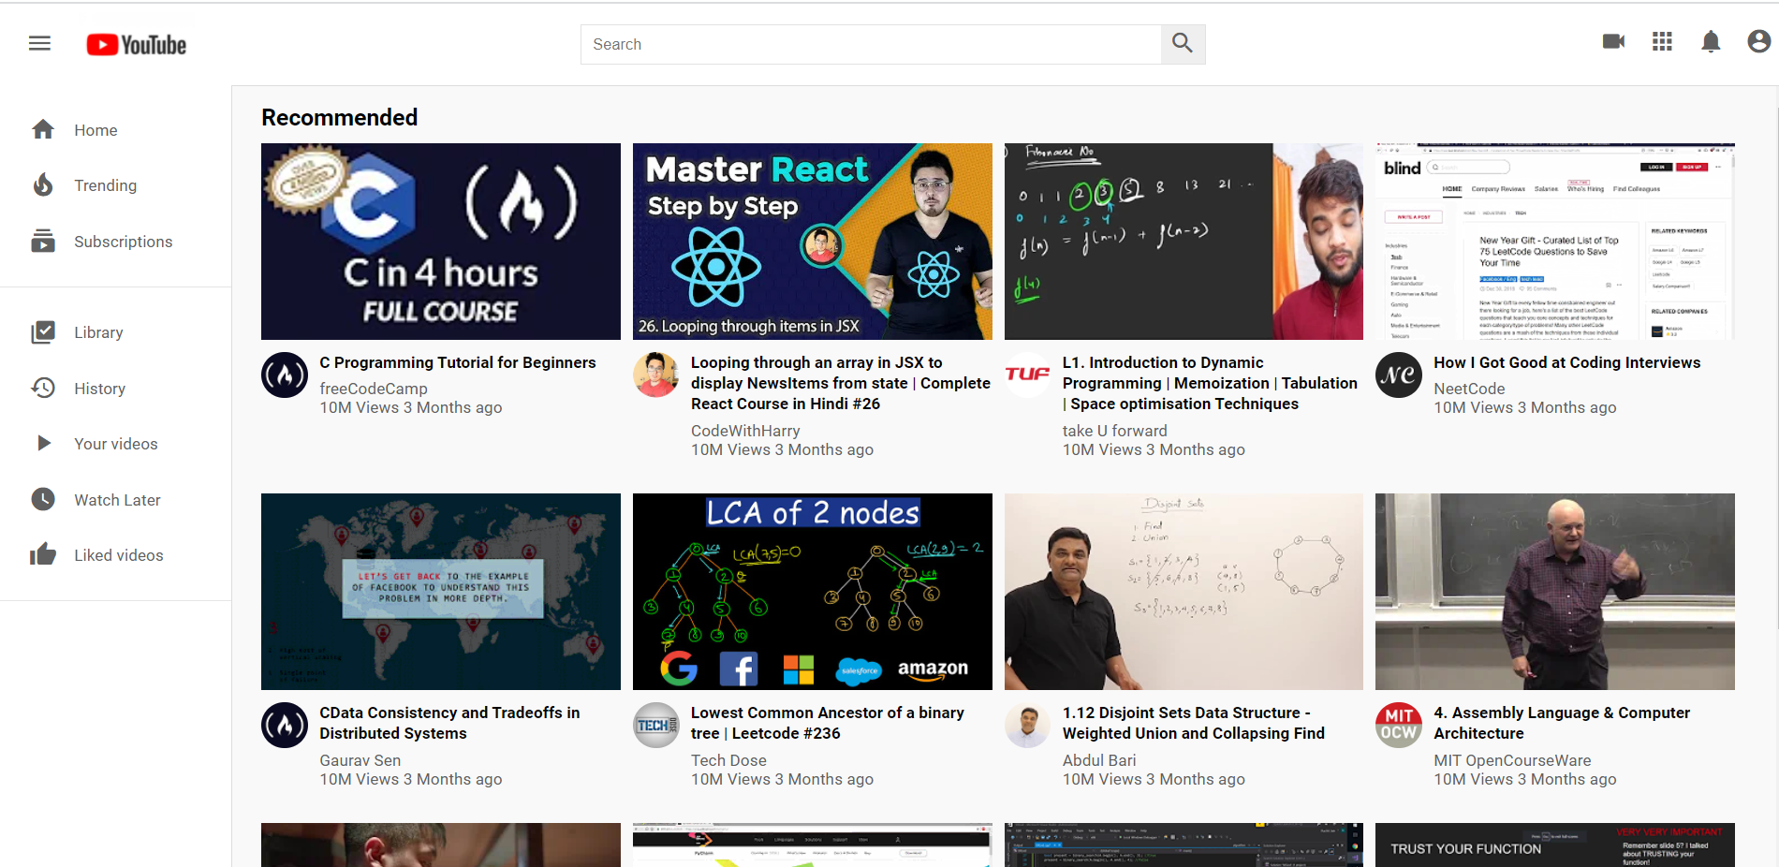Image resolution: width=1779 pixels, height=867 pixels.
Task: Click the CodeWithHarry channel name
Action: point(745,431)
